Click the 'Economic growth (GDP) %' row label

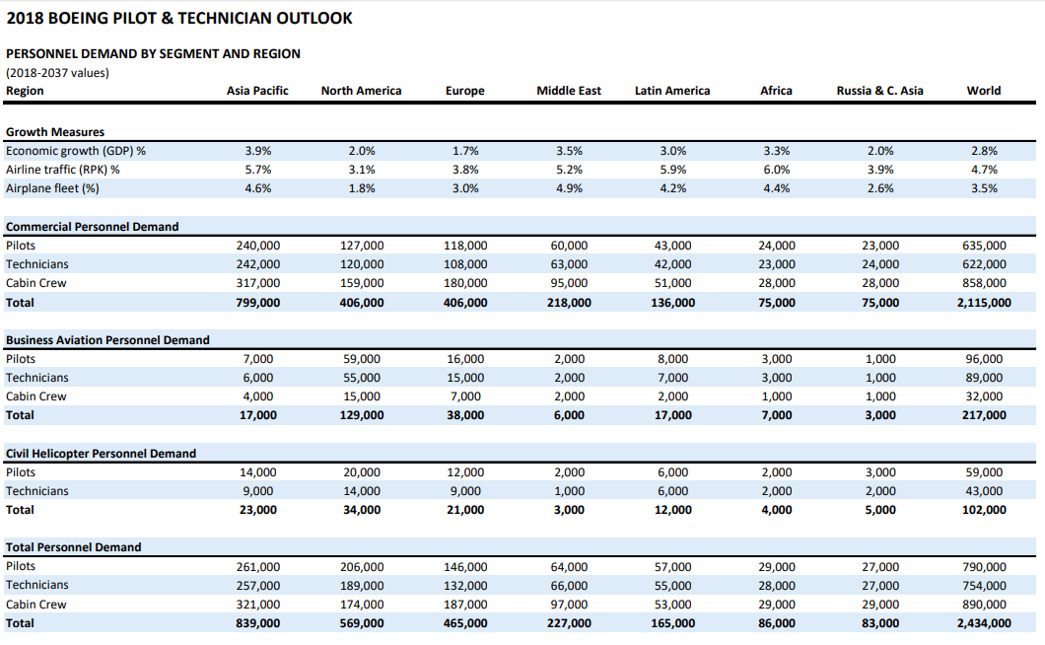76,151
